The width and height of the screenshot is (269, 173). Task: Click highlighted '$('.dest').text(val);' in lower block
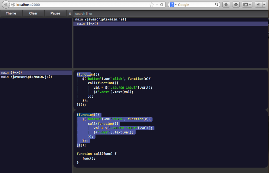point(114,132)
